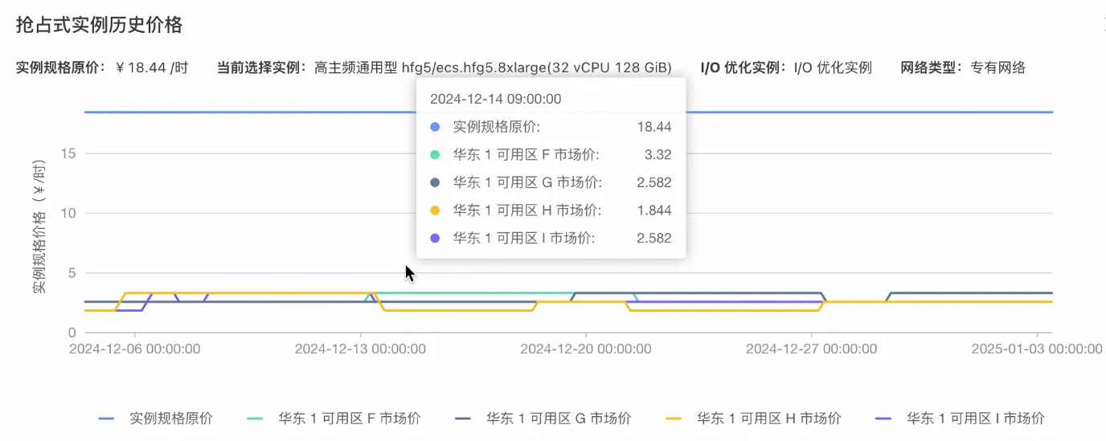Click the green dot beside tooltip 可用区 F
Image resolution: width=1106 pixels, height=441 pixels.
point(435,155)
